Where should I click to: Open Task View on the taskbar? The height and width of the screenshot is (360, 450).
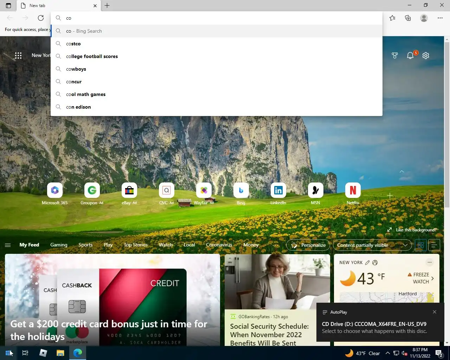click(x=25, y=353)
